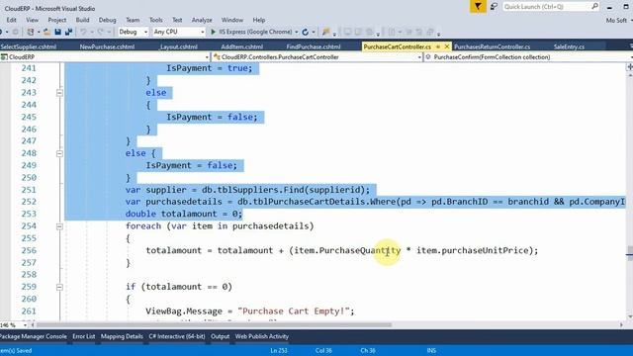Click the Undo arrow icon
This screenshot has width=633, height=356.
(x=83, y=32)
